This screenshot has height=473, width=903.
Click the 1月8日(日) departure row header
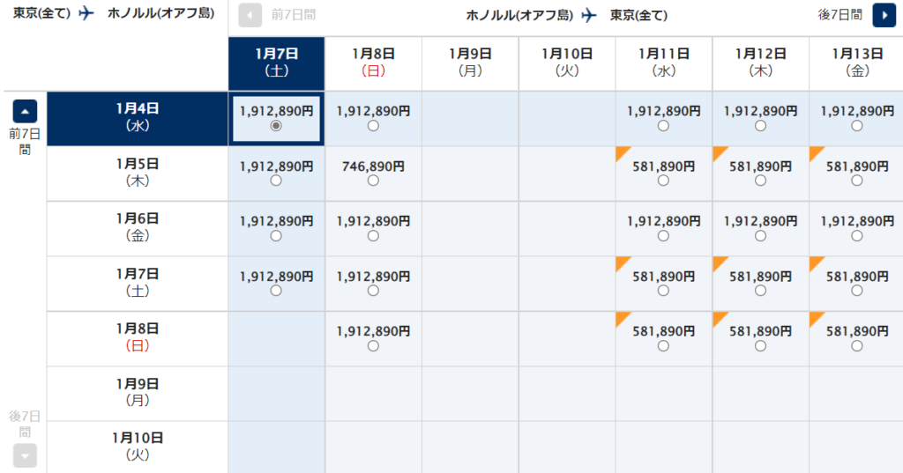(137, 338)
